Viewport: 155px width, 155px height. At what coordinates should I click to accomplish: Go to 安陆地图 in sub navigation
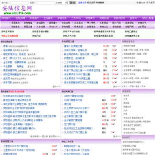tap(66, 27)
